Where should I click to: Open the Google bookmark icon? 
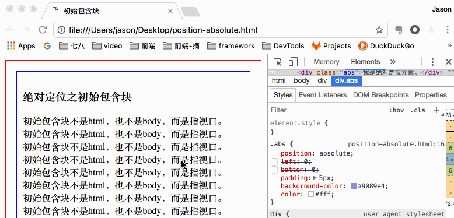(x=47, y=45)
